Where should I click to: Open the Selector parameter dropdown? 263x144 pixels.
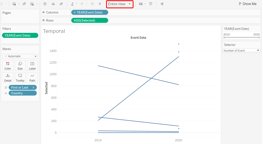click(258, 50)
